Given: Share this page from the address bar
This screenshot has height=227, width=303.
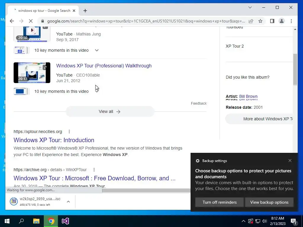Looking at the screenshot, I should tap(251, 21).
